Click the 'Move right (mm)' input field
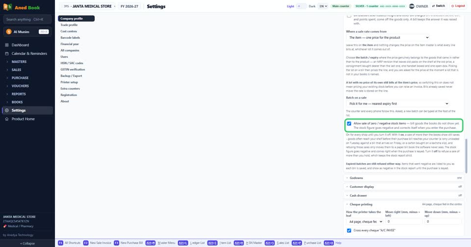 (x=403, y=222)
